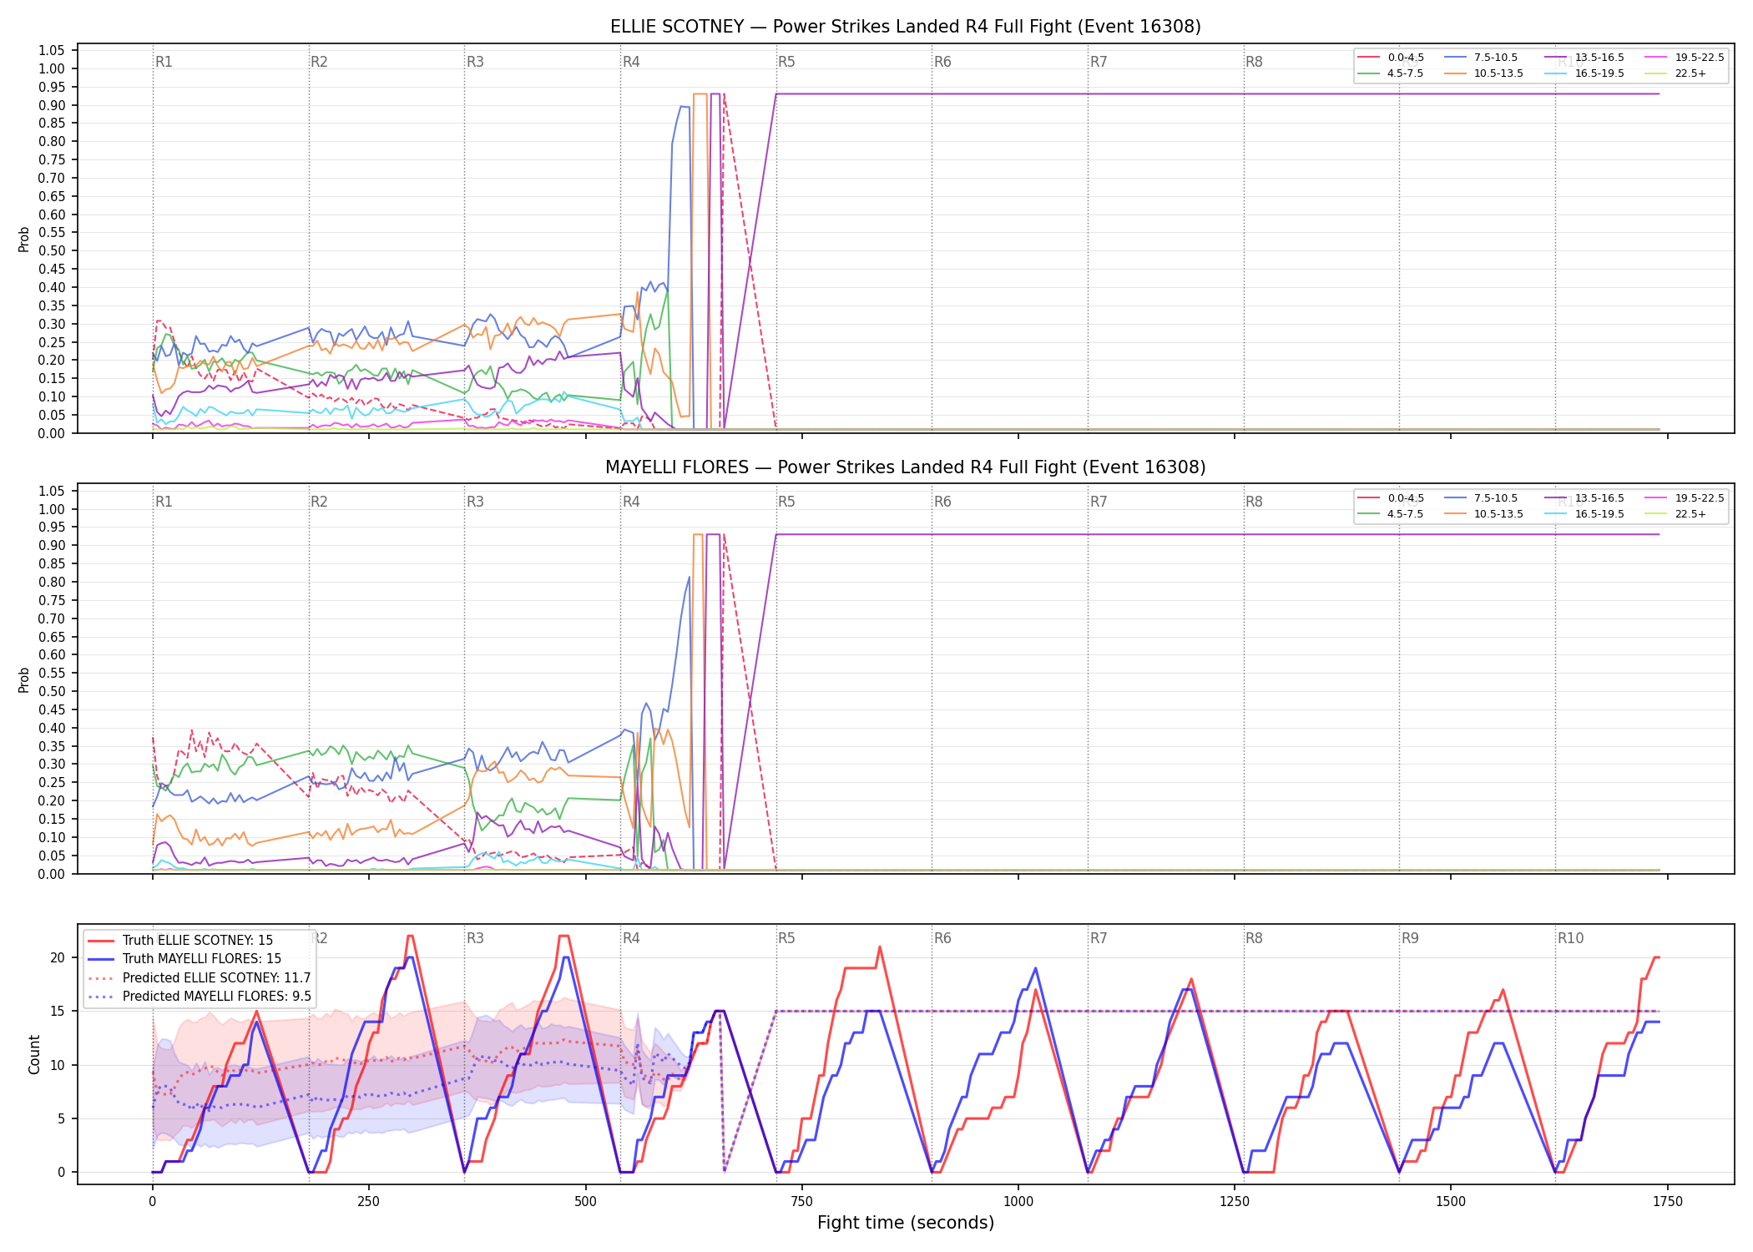Select the 13.5-16.5 legend entry in Mayelli Flores chart
This screenshot has height=1252, width=1753.
[x=1585, y=498]
